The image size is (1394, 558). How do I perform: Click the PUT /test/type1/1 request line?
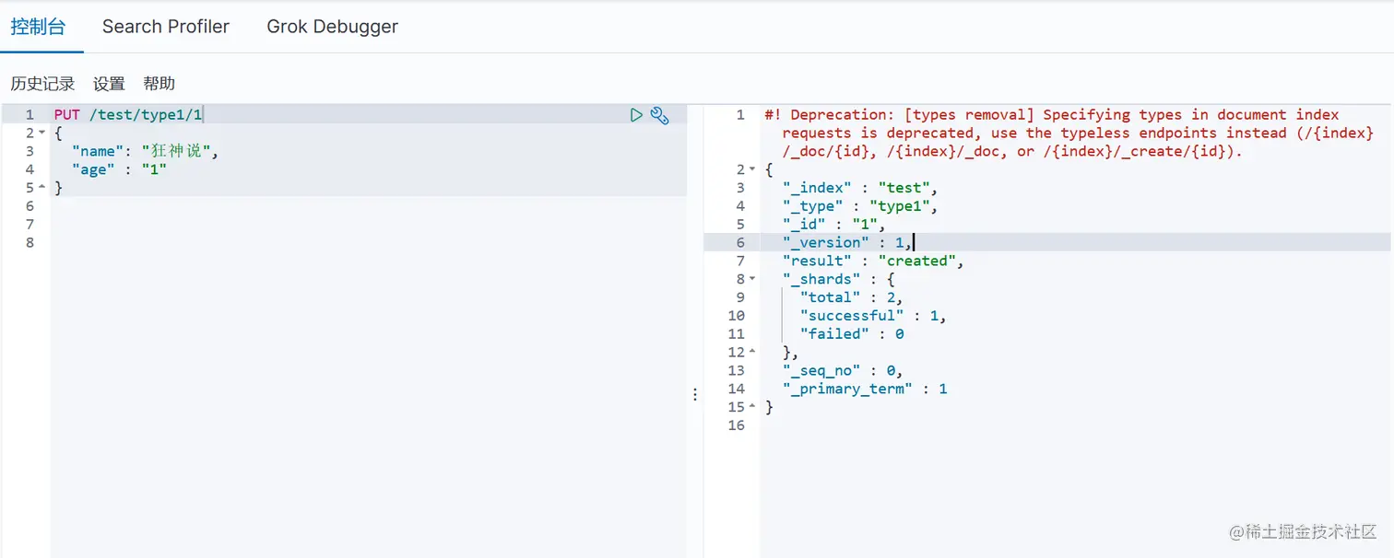click(129, 115)
